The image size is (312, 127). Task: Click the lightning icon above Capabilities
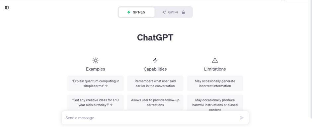(155, 60)
